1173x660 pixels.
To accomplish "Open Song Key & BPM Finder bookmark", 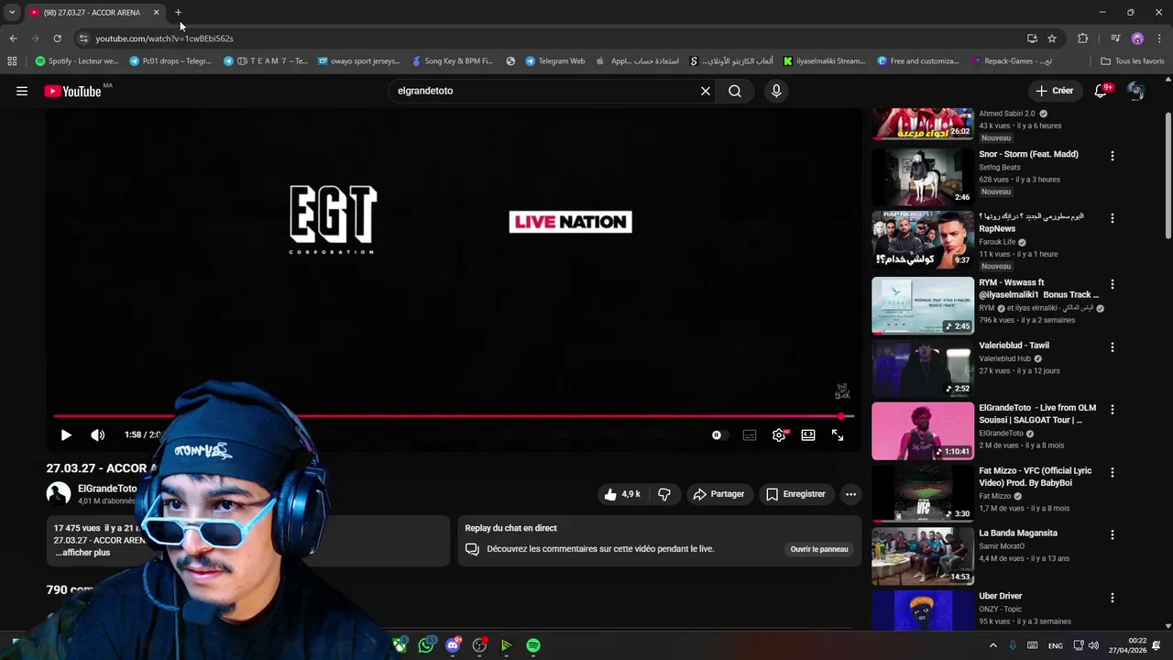I will click(x=453, y=61).
